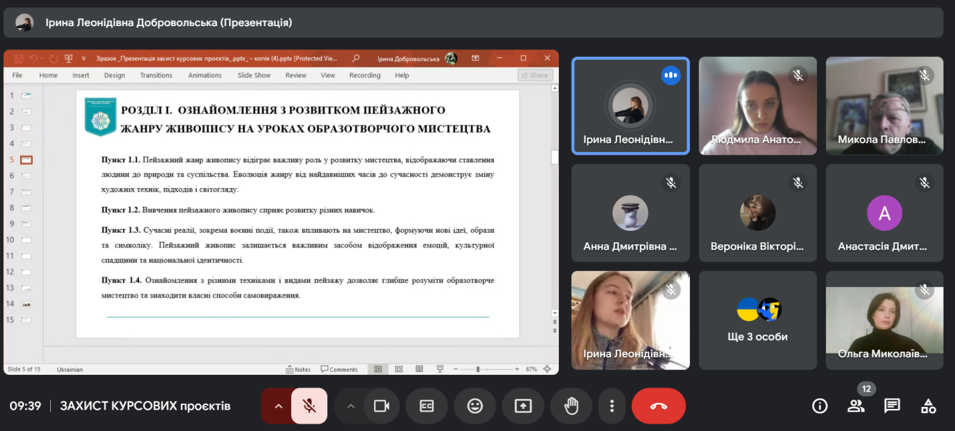This screenshot has width=955, height=431.
Task: Adjust the PowerPoint zoom slider
Action: 478,369
